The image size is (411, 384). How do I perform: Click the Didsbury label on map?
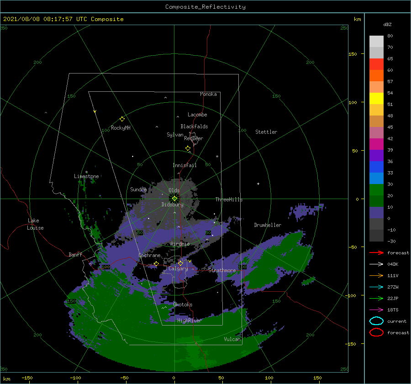(172, 205)
